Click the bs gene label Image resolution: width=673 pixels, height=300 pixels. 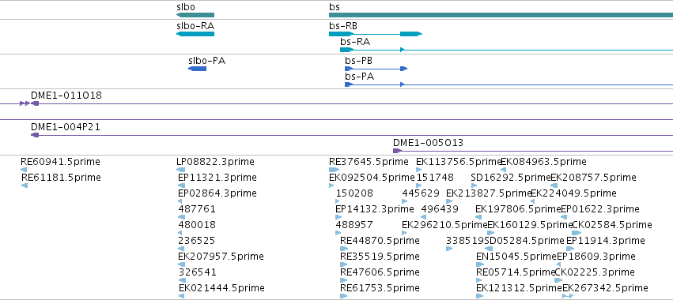[x=334, y=7]
